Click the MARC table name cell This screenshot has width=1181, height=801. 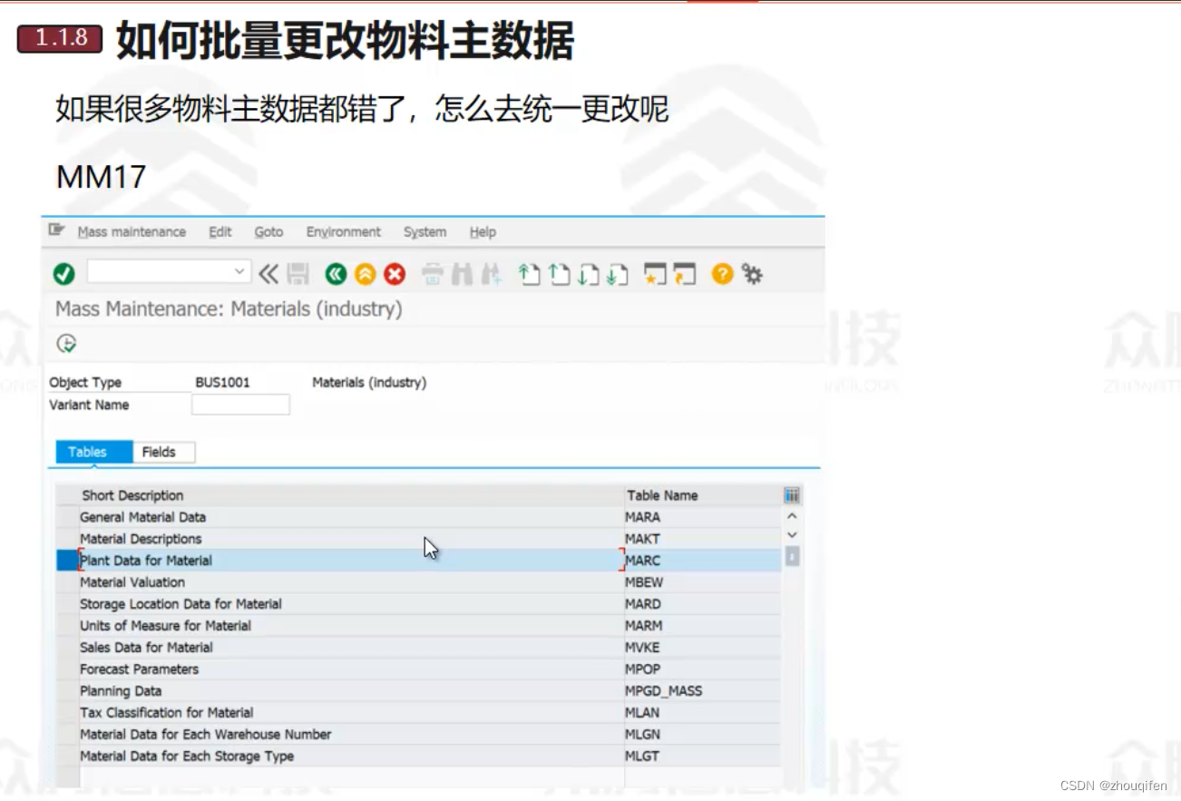point(702,561)
